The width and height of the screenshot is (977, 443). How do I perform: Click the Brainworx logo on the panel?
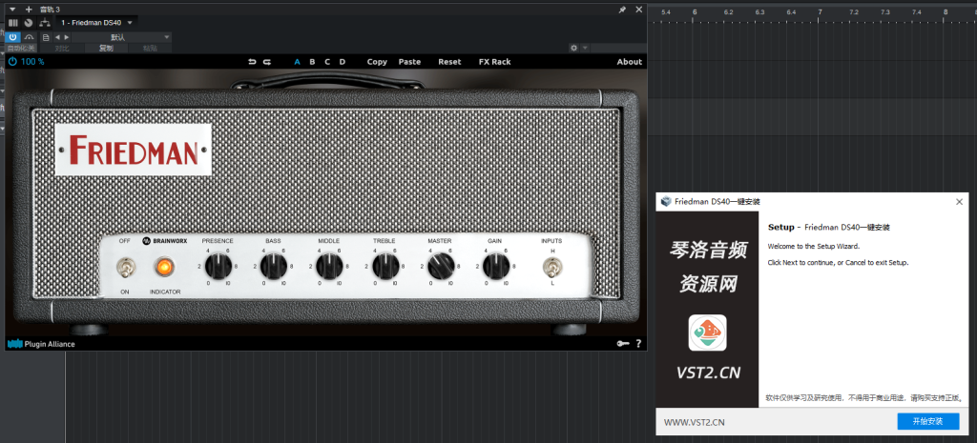pos(164,240)
